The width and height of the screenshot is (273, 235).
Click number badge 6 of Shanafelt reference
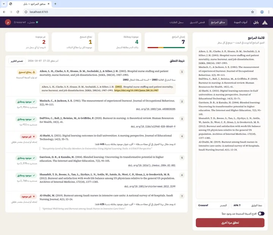(x=182, y=175)
